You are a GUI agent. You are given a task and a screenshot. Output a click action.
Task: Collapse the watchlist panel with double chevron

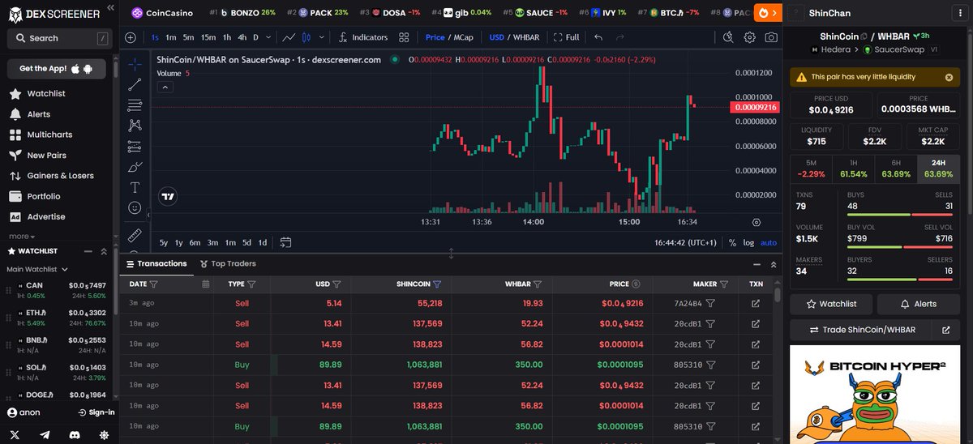[x=104, y=252]
